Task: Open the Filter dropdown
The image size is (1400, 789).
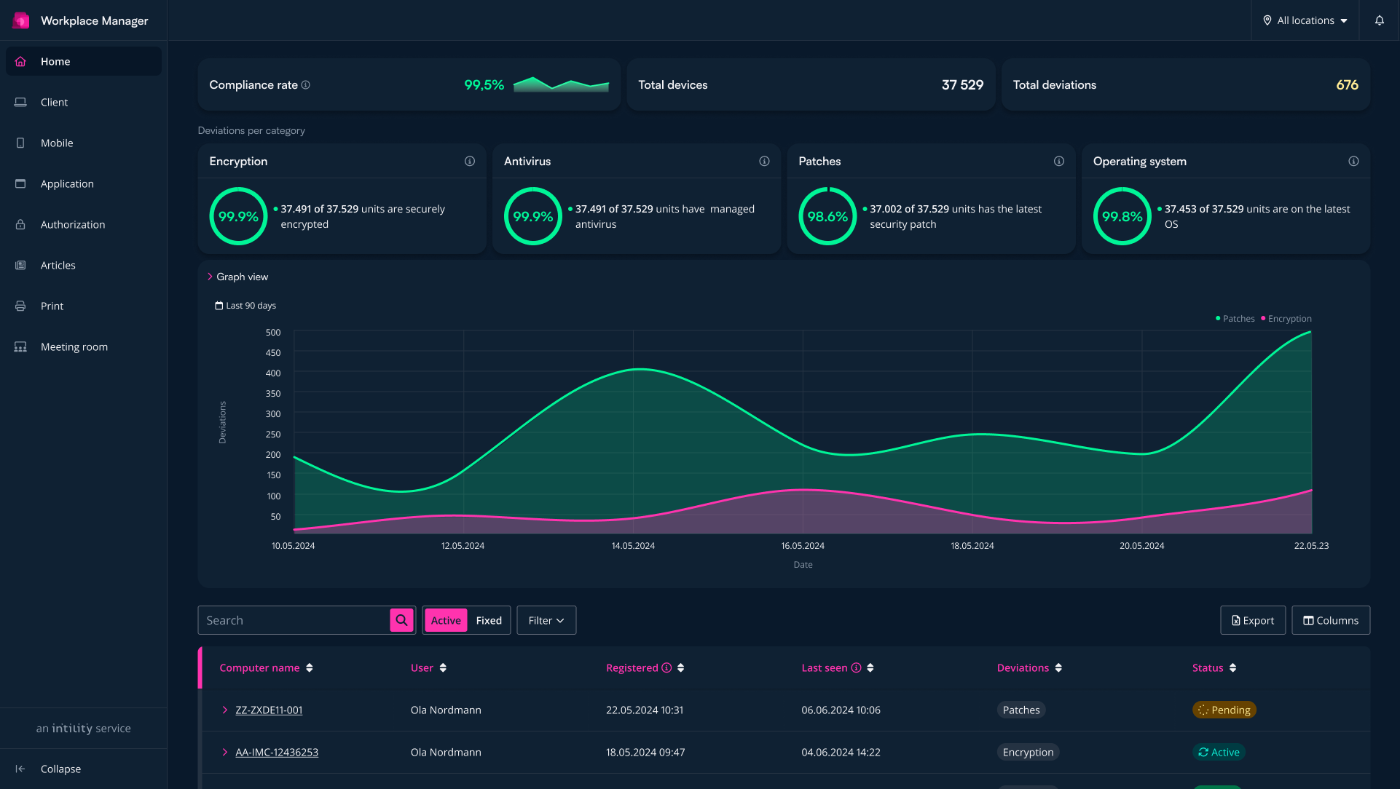Action: [546, 621]
